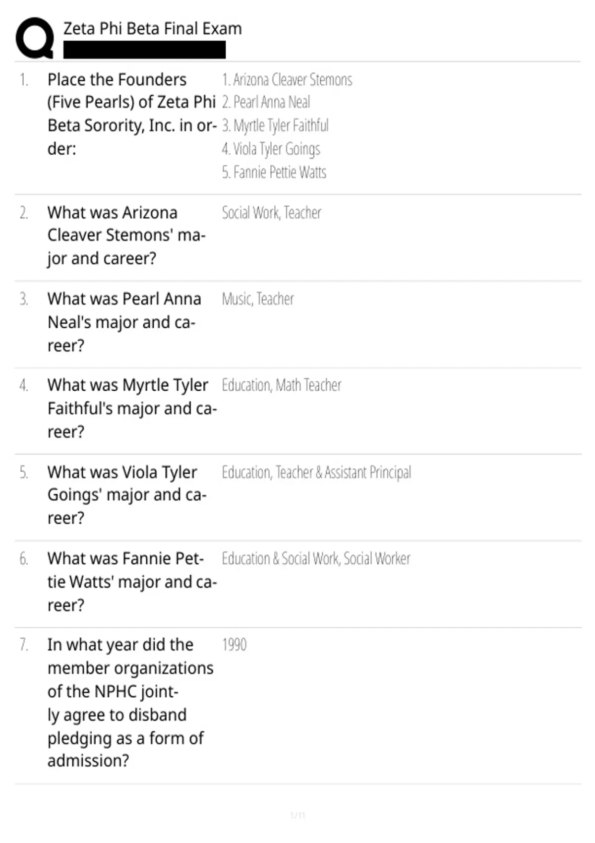
Task: Click answer Education, Teacher & Assistant Principal
Action: pos(316,472)
